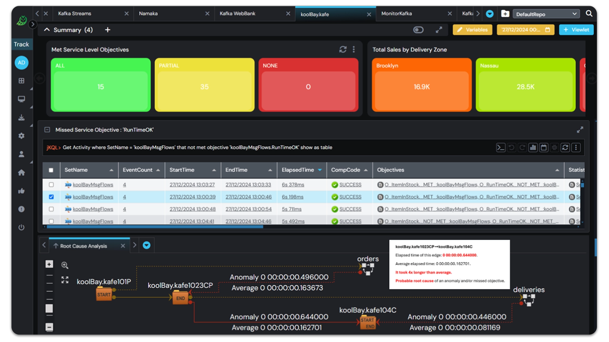Go to the home icon in sidebar
609x342 pixels.
click(x=21, y=173)
